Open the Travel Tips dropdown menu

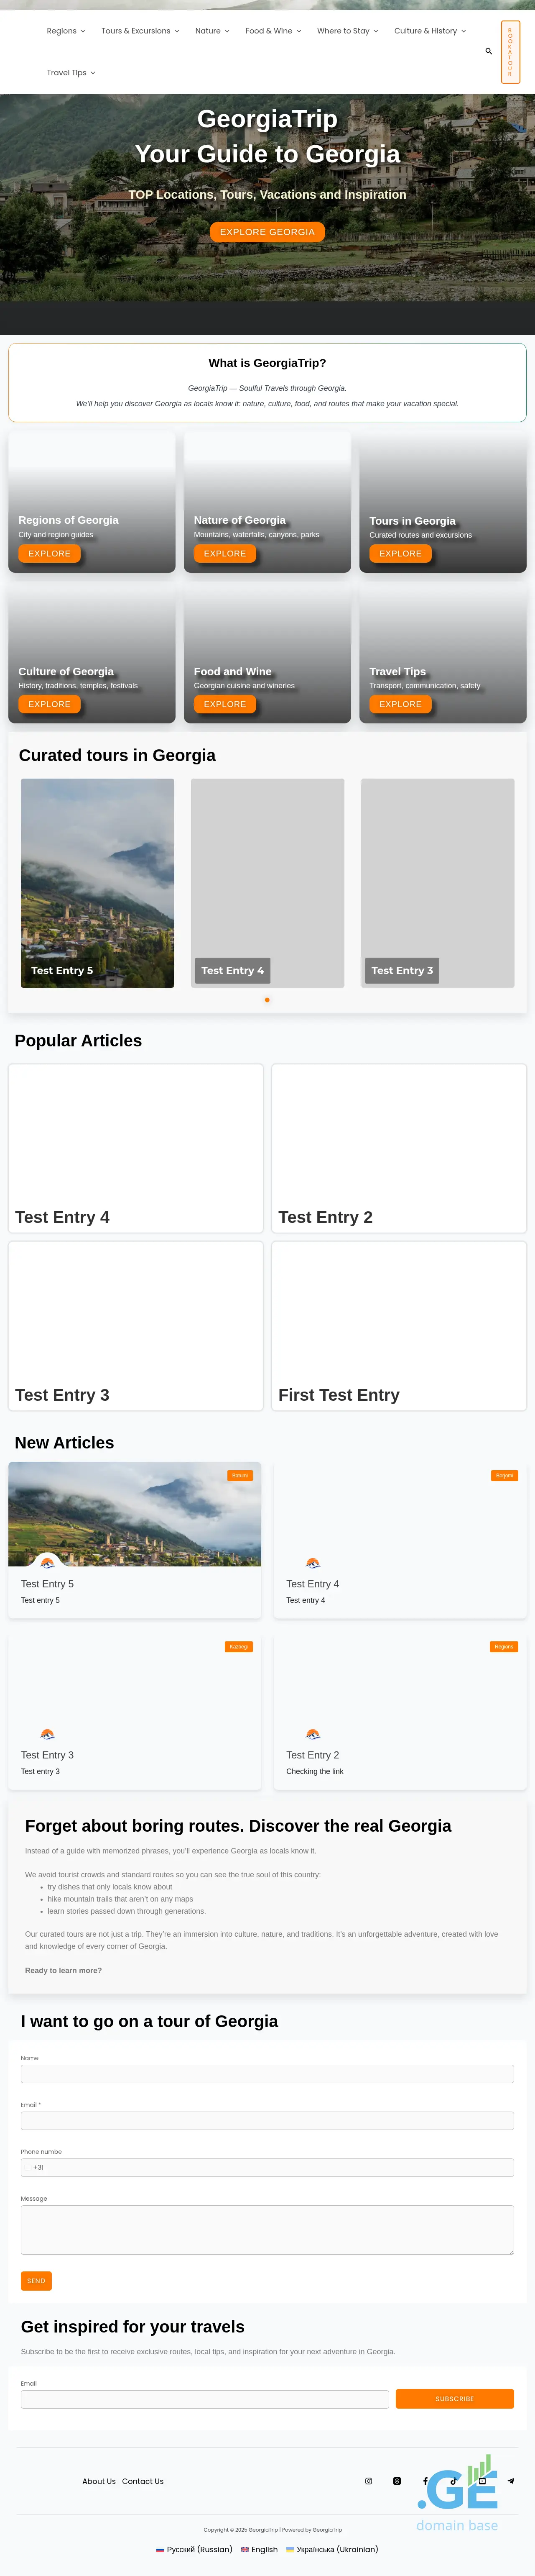coord(71,73)
